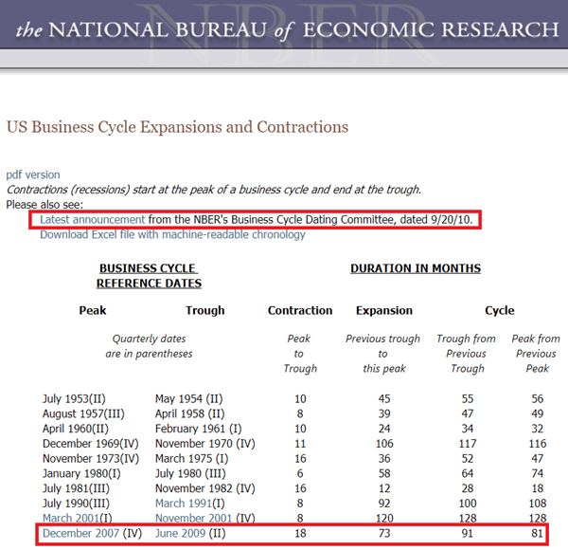Click the Previous trough to this peak subheader
568x550 pixels.
click(x=382, y=354)
